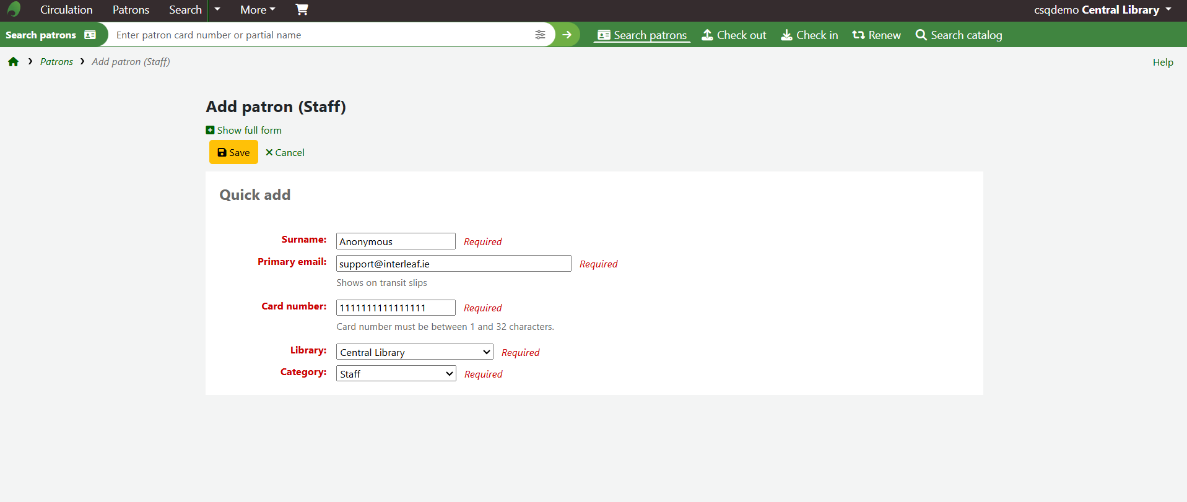This screenshot has height=502, width=1187.
Task: Click the Patrons breadcrumb link
Action: pos(56,62)
